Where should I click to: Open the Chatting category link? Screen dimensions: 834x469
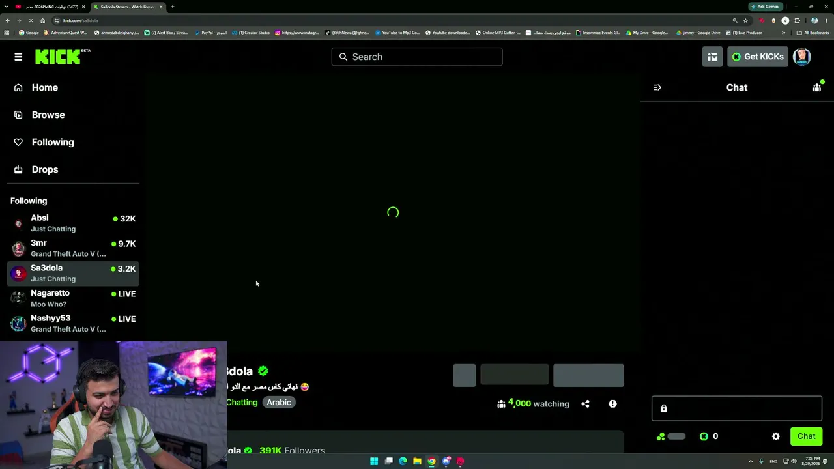[x=242, y=403]
